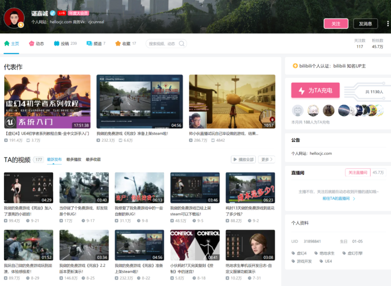Open the 关注数 117 following count
The image size is (391, 286).
360,44
